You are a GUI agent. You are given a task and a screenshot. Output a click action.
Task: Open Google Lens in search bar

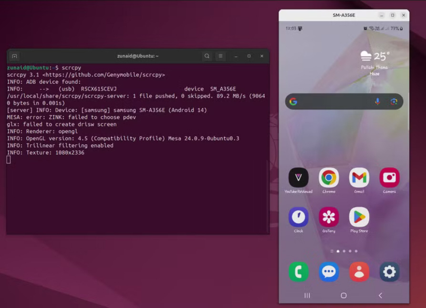pyautogui.click(x=394, y=102)
